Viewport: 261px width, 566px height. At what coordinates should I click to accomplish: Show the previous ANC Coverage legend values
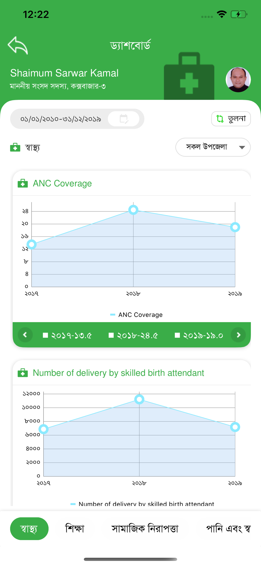pyautogui.click(x=25, y=335)
